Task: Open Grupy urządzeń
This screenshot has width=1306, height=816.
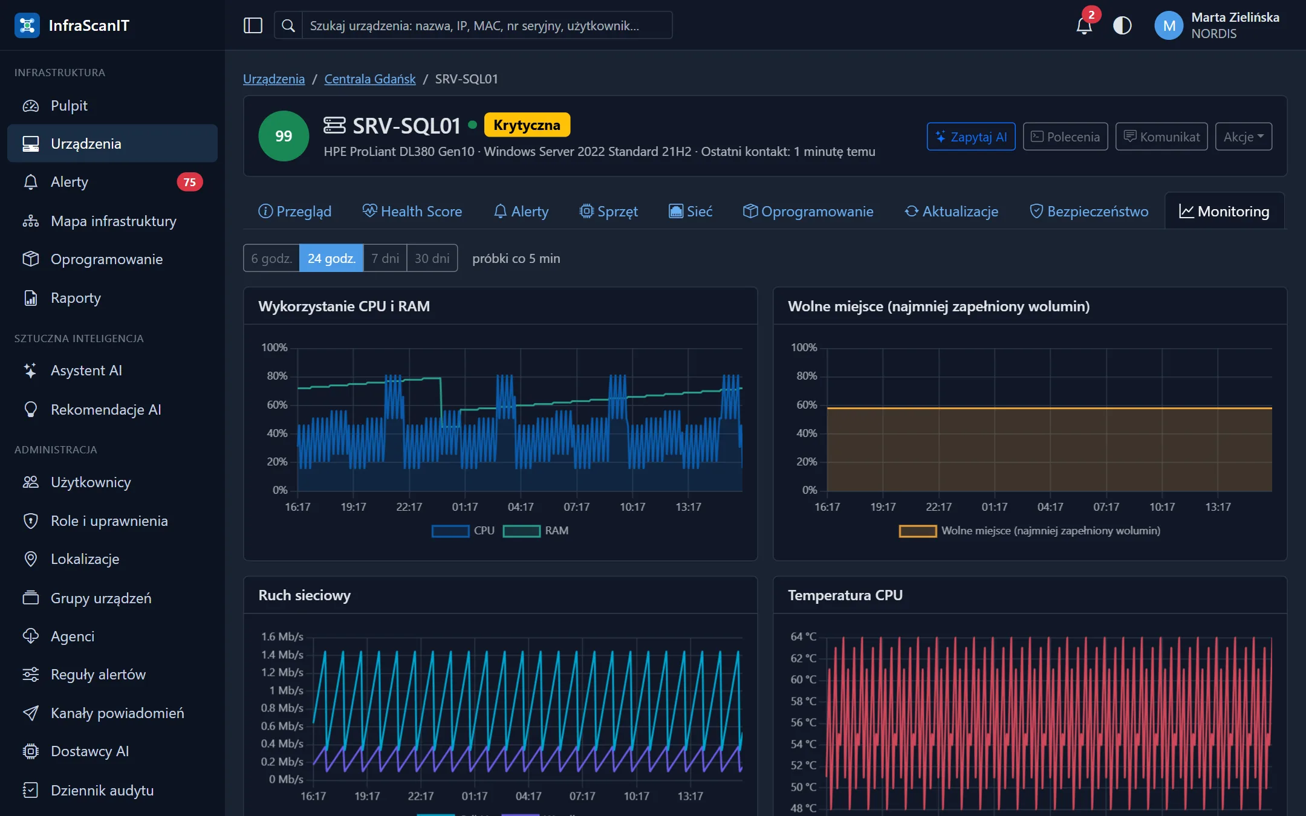Action: pyautogui.click(x=112, y=598)
